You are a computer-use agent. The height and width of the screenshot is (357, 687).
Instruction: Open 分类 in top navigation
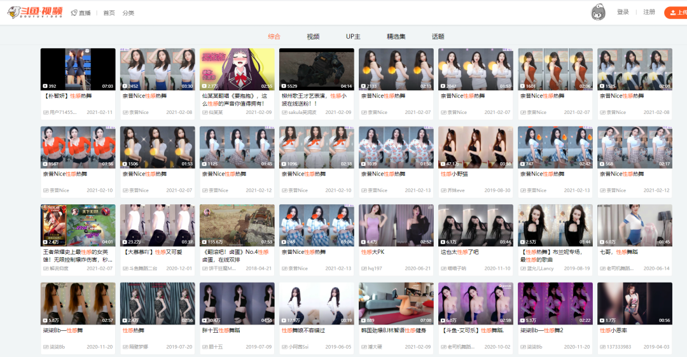coord(128,13)
